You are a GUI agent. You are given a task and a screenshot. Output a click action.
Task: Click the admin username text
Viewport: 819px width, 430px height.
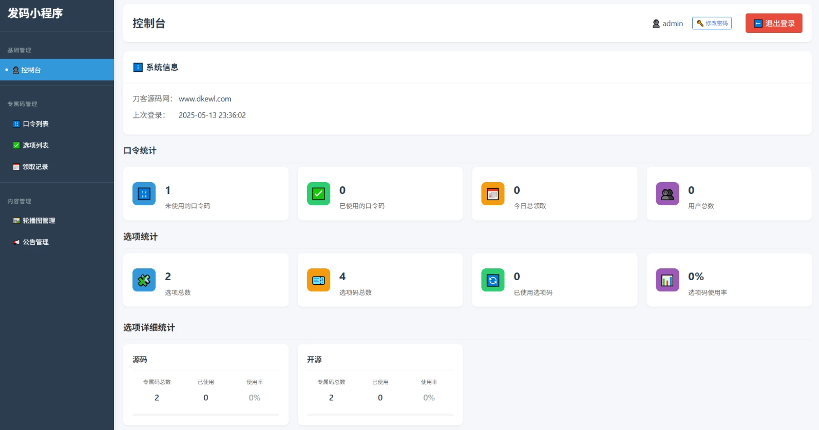[x=673, y=24]
